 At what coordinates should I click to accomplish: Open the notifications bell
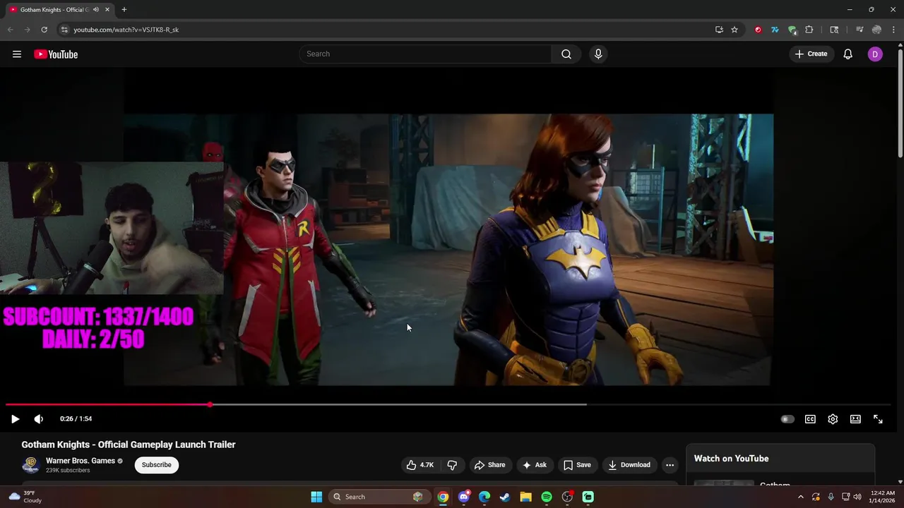(847, 54)
